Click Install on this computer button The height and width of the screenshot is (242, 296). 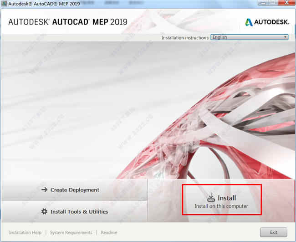[222, 200]
